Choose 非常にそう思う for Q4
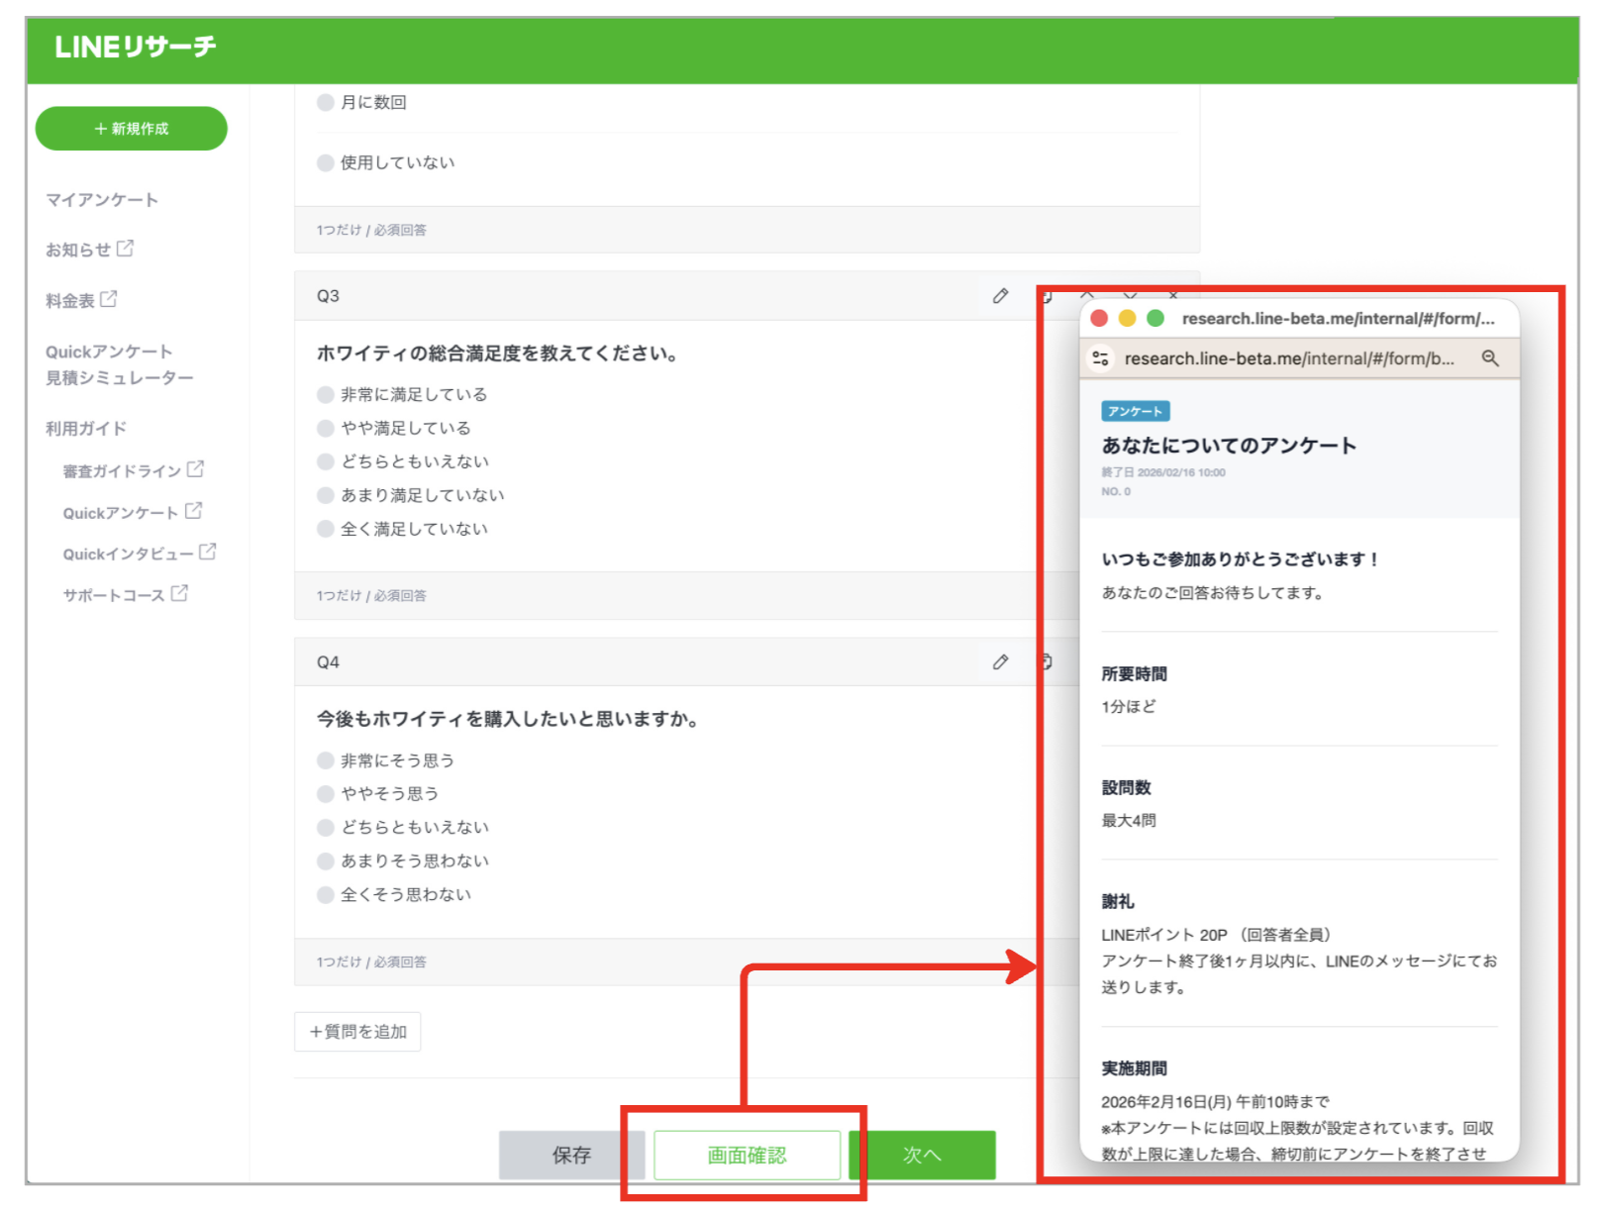 (325, 760)
